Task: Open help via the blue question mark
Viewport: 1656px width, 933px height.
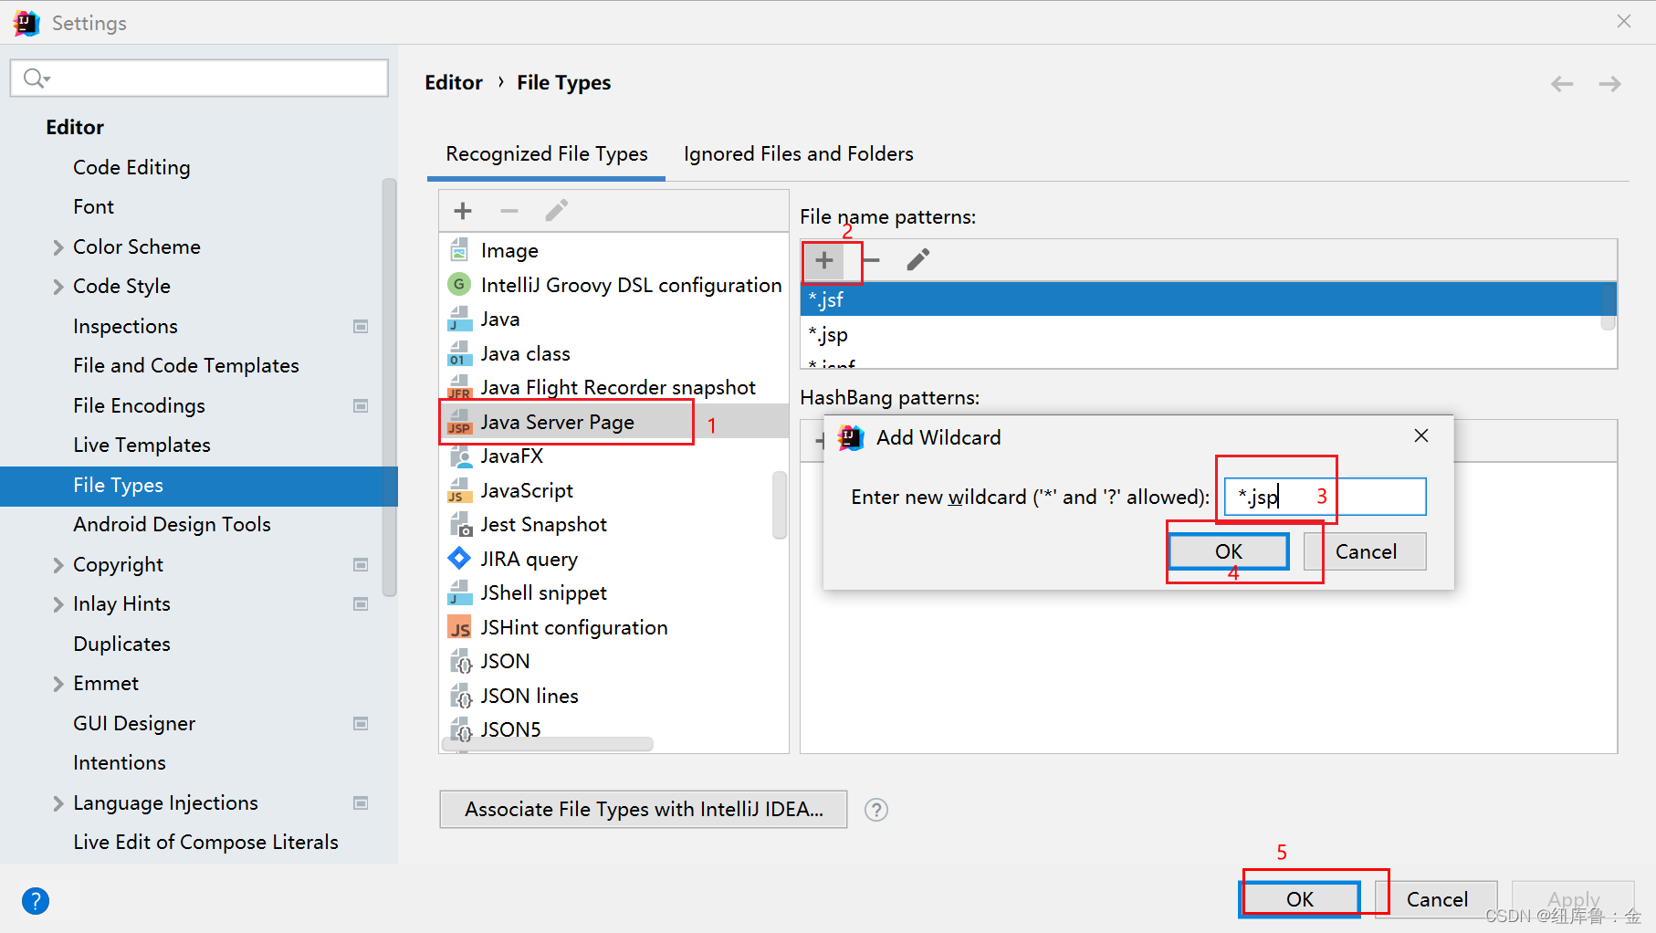Action: 36,901
